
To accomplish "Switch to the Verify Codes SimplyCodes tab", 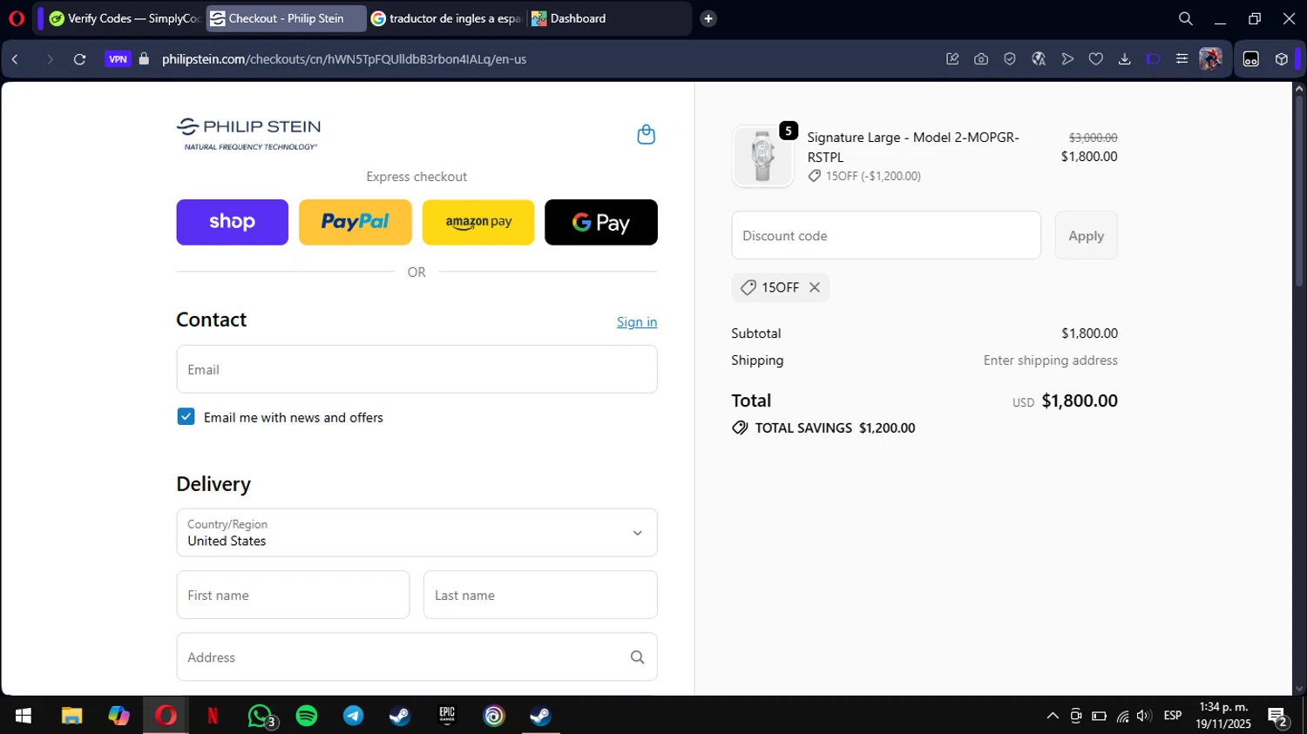I will pyautogui.click(x=124, y=18).
